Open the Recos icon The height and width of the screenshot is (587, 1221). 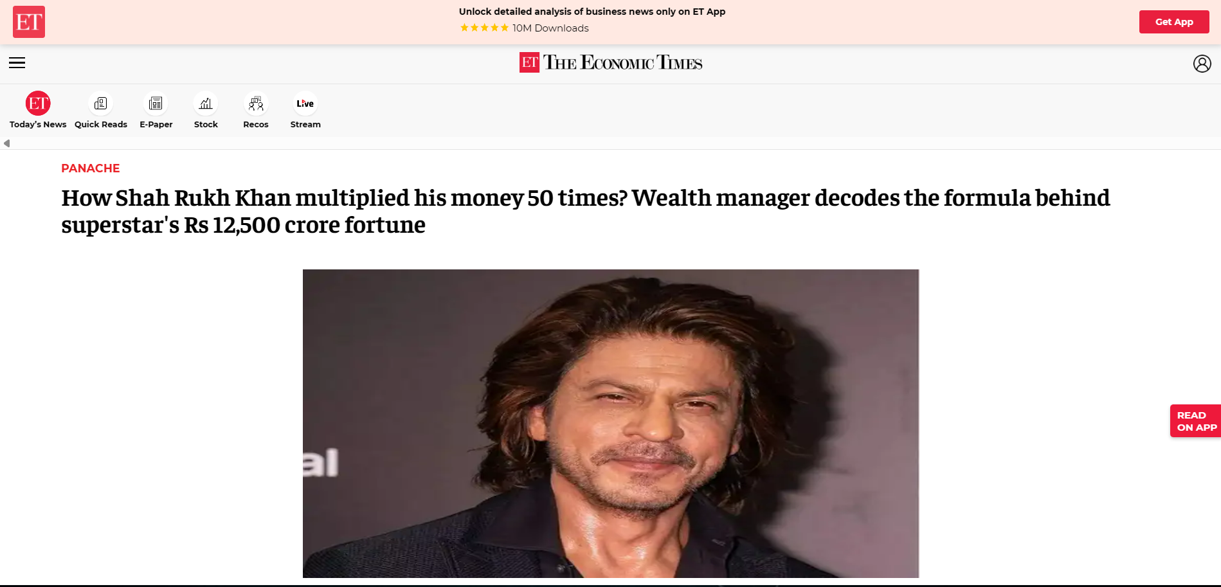[256, 104]
